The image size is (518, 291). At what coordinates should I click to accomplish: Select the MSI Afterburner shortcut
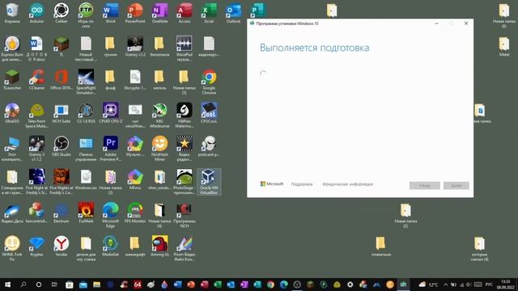pyautogui.click(x=160, y=115)
